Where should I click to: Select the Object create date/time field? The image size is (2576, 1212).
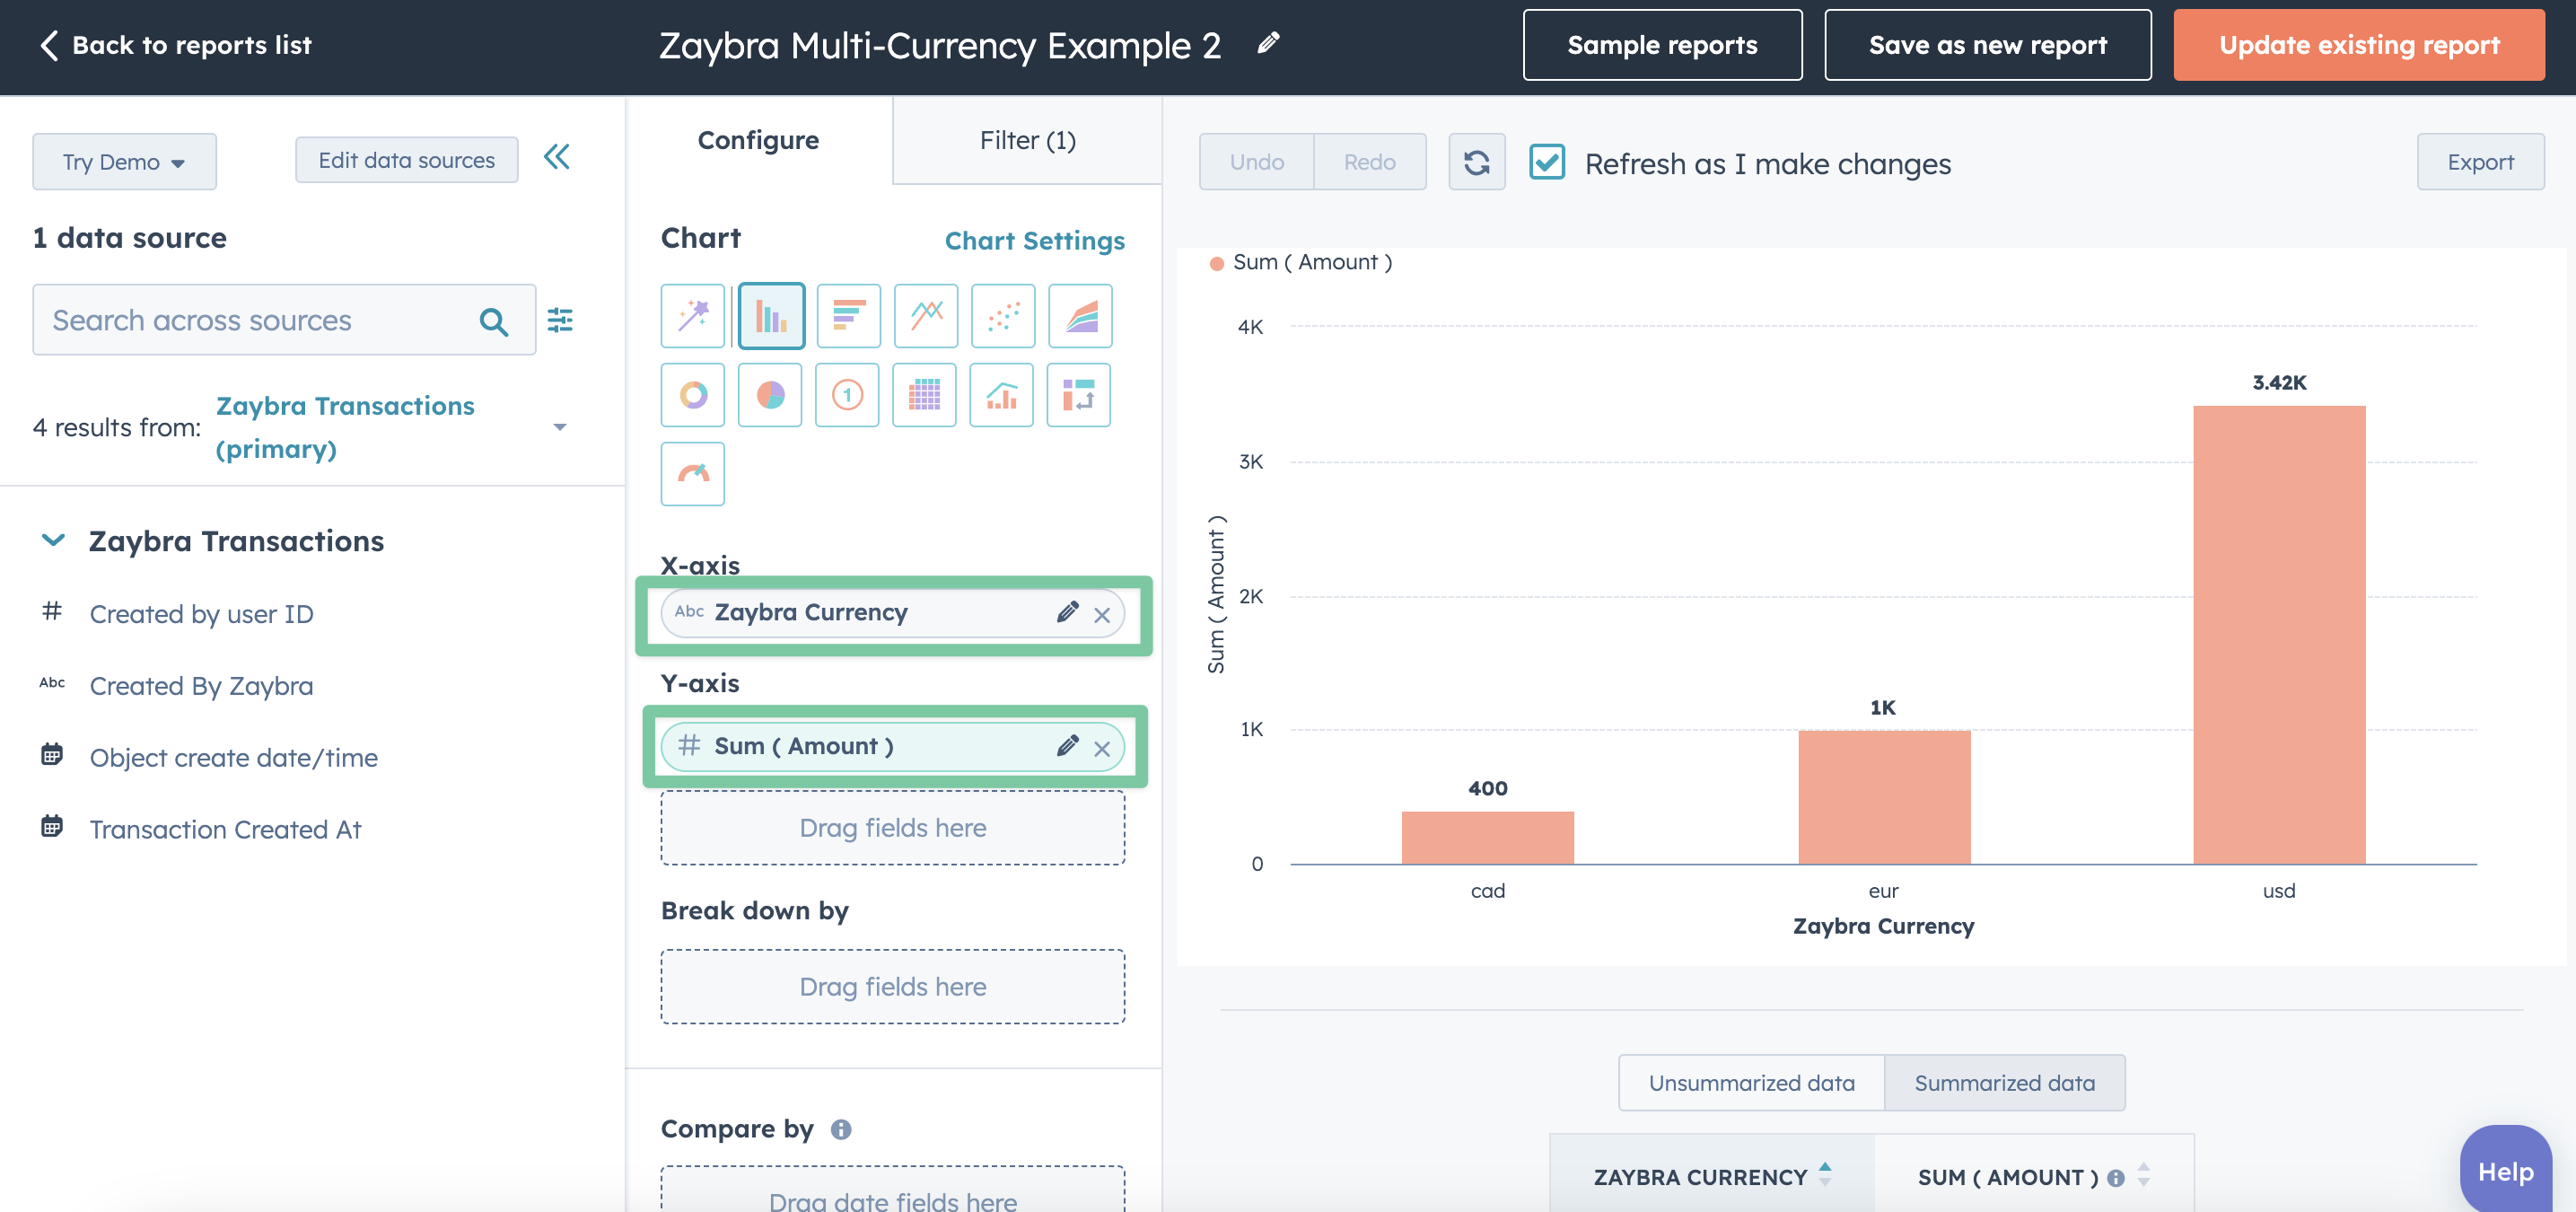coord(233,758)
